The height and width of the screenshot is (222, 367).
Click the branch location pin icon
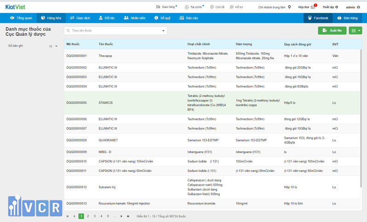290,7
